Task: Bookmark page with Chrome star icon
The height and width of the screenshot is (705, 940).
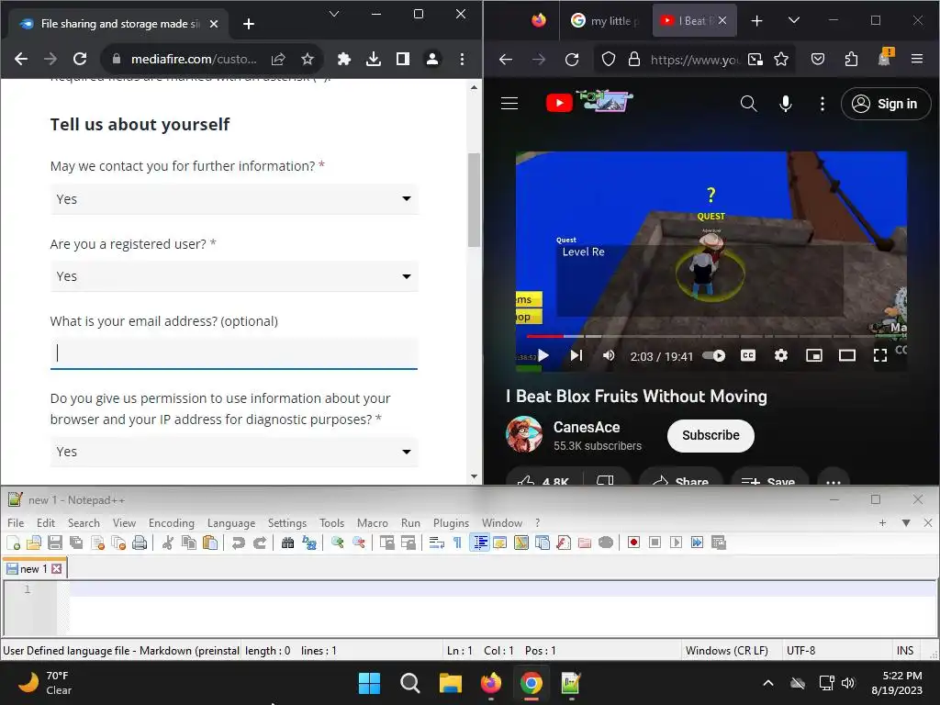Action: click(x=308, y=59)
